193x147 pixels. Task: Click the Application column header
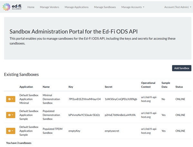pyautogui.click(x=26, y=87)
